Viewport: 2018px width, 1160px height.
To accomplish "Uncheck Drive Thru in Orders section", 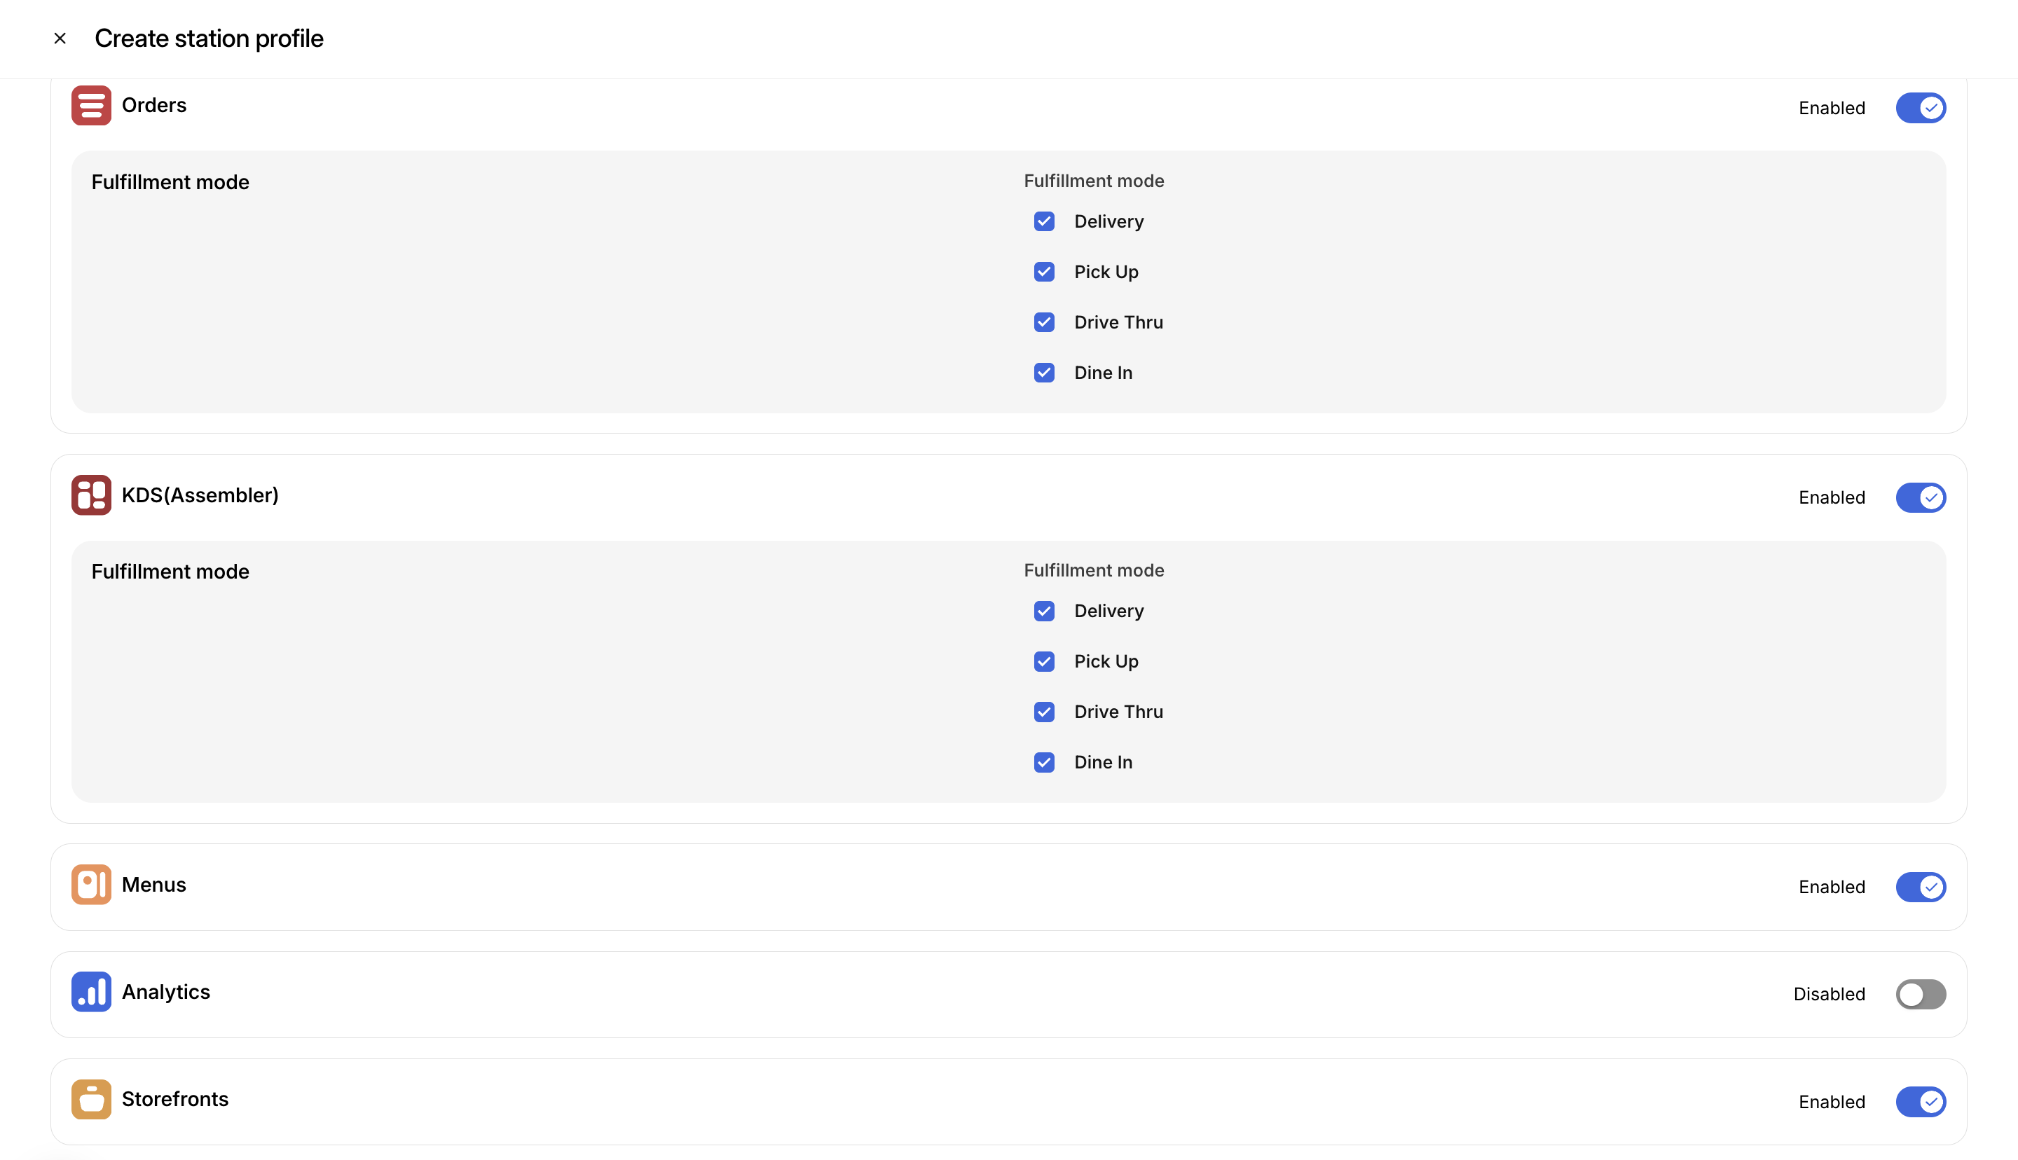I will pos(1043,322).
